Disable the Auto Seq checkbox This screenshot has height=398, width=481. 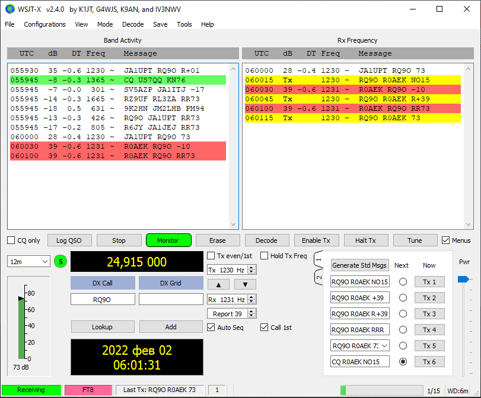(x=211, y=327)
